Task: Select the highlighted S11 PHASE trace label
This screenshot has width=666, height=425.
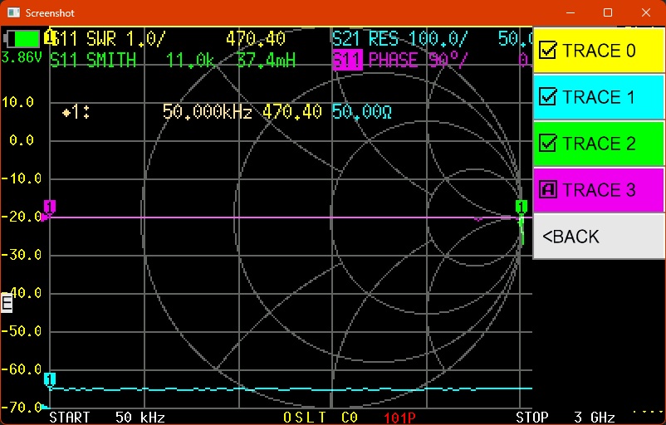Action: click(x=382, y=60)
